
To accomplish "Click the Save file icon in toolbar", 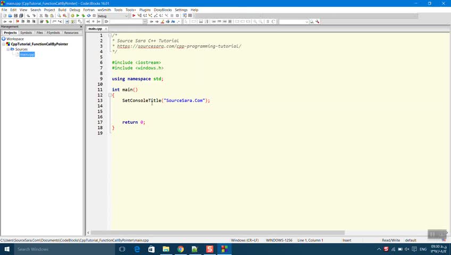I will (16, 15).
